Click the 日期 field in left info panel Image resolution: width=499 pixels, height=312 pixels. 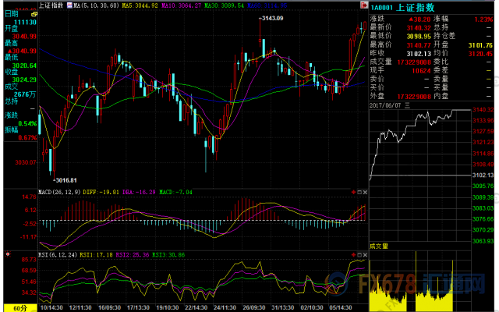(x=11, y=14)
